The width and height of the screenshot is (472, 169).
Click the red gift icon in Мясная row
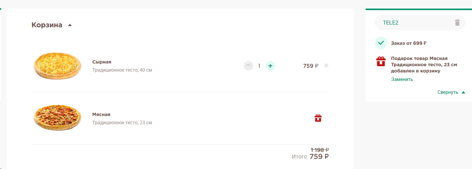[x=318, y=118]
